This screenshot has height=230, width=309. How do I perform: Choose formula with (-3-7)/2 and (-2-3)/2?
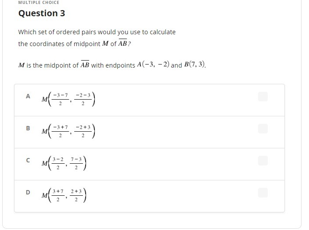[68, 99]
